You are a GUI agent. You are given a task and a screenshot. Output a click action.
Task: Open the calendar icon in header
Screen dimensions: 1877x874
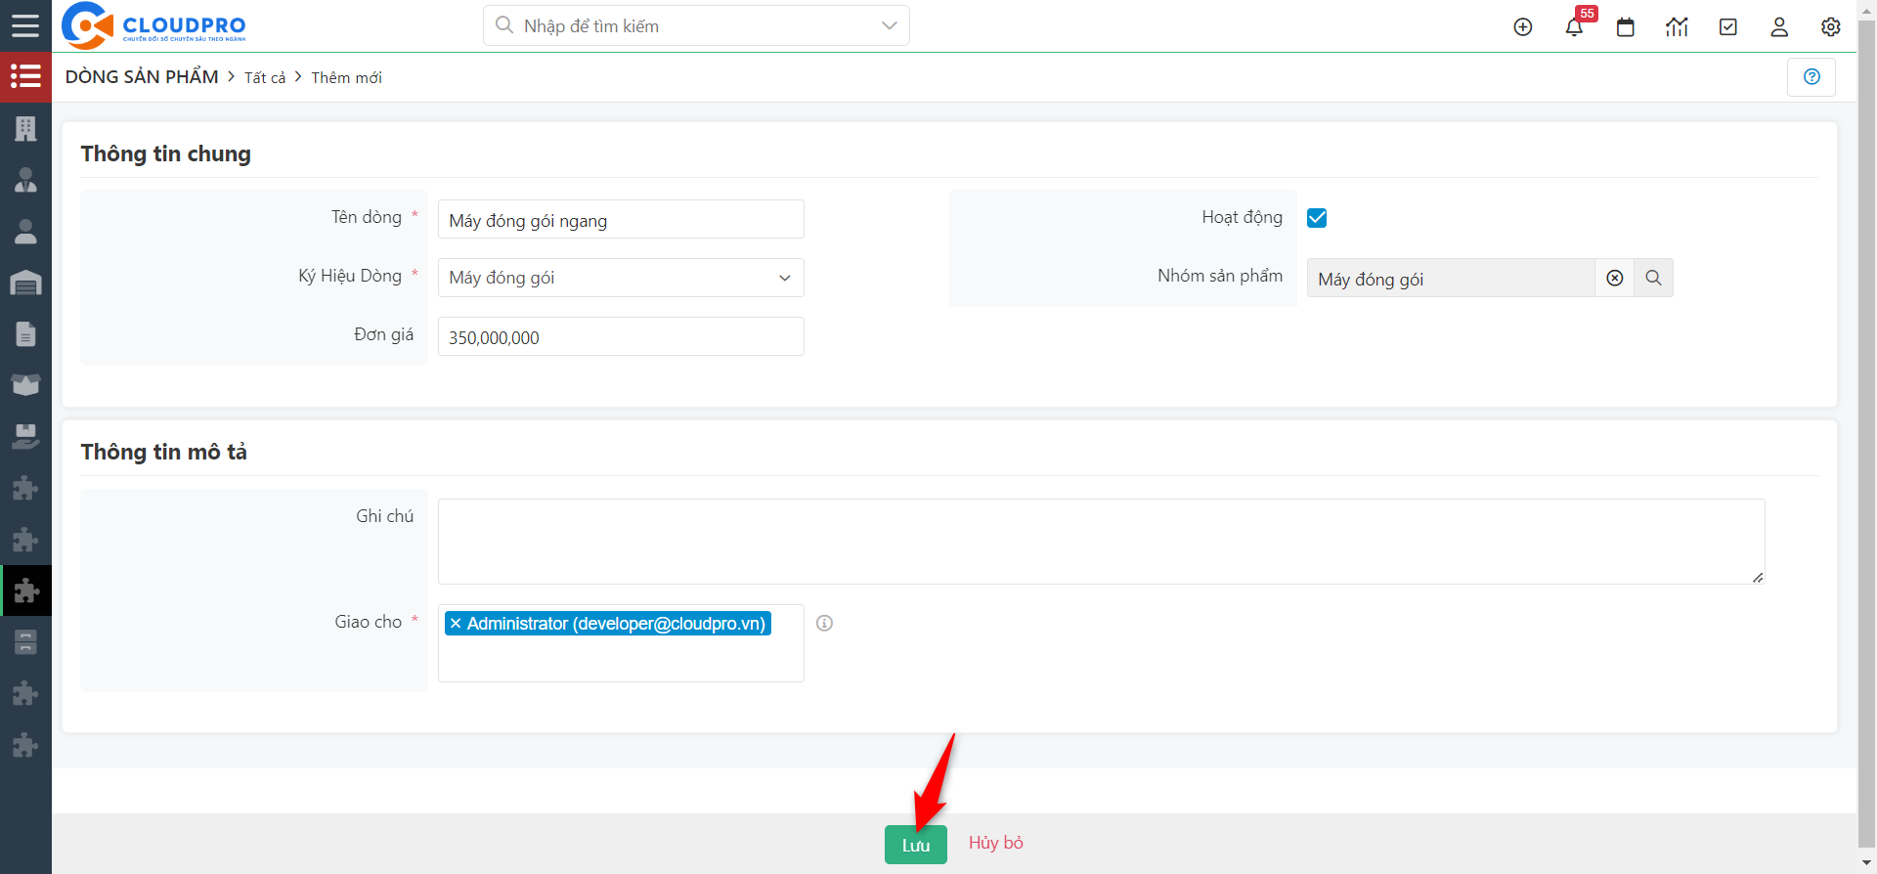coord(1626,27)
